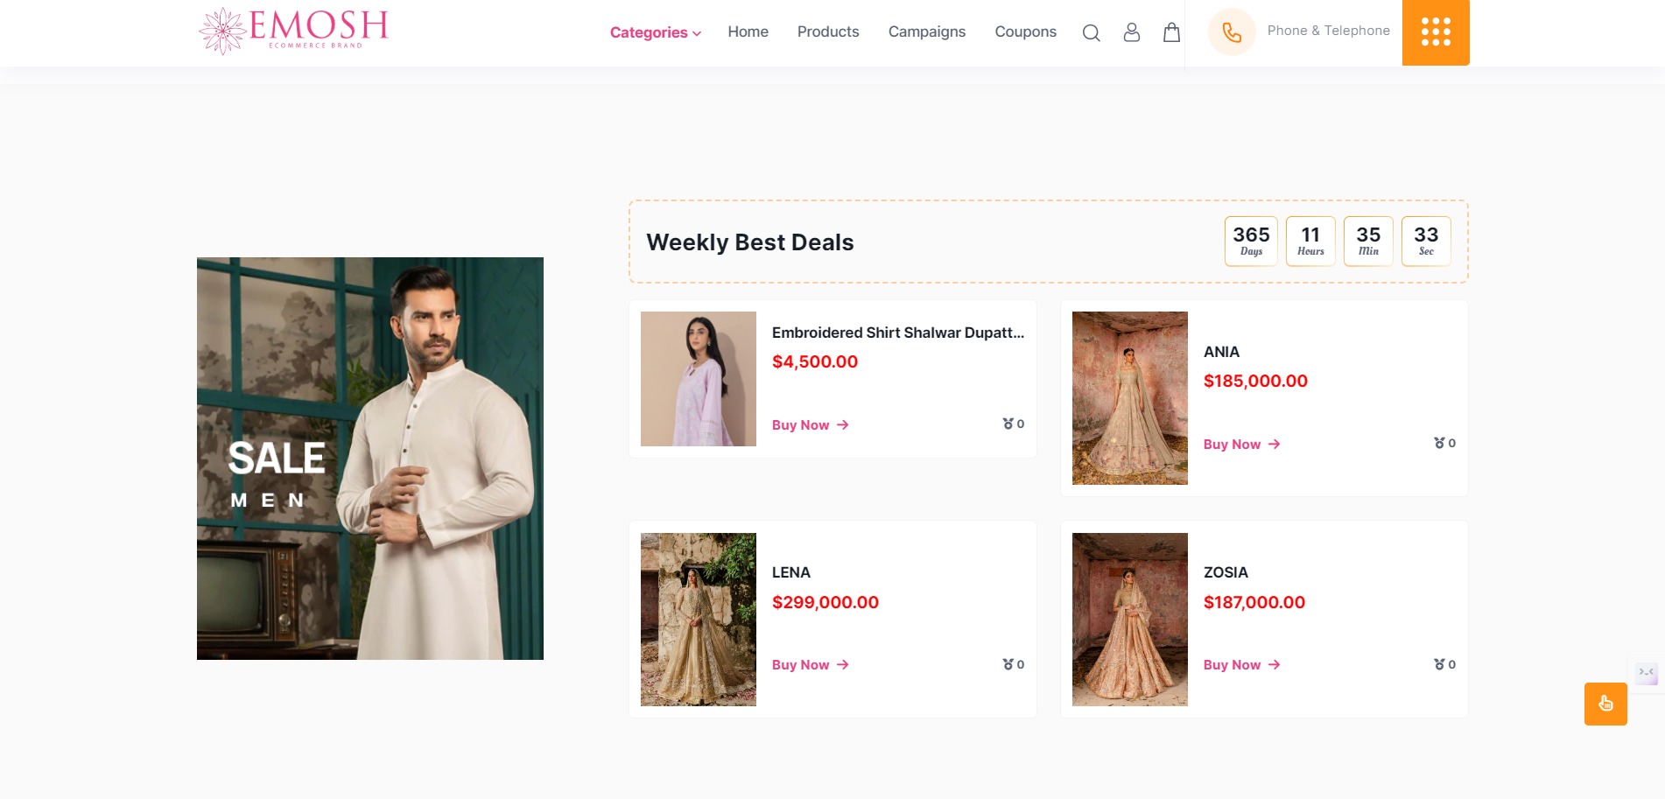1665x799 pixels.
Task: Click Buy Now for ANIA
Action: point(1241,445)
